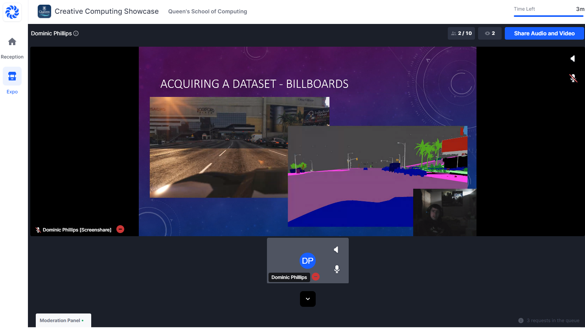The image size is (585, 328).
Task: Click the viewers eye count badge
Action: pos(489,34)
